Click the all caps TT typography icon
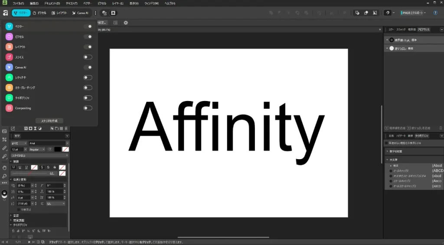The image size is (444, 245). [x=44, y=231]
